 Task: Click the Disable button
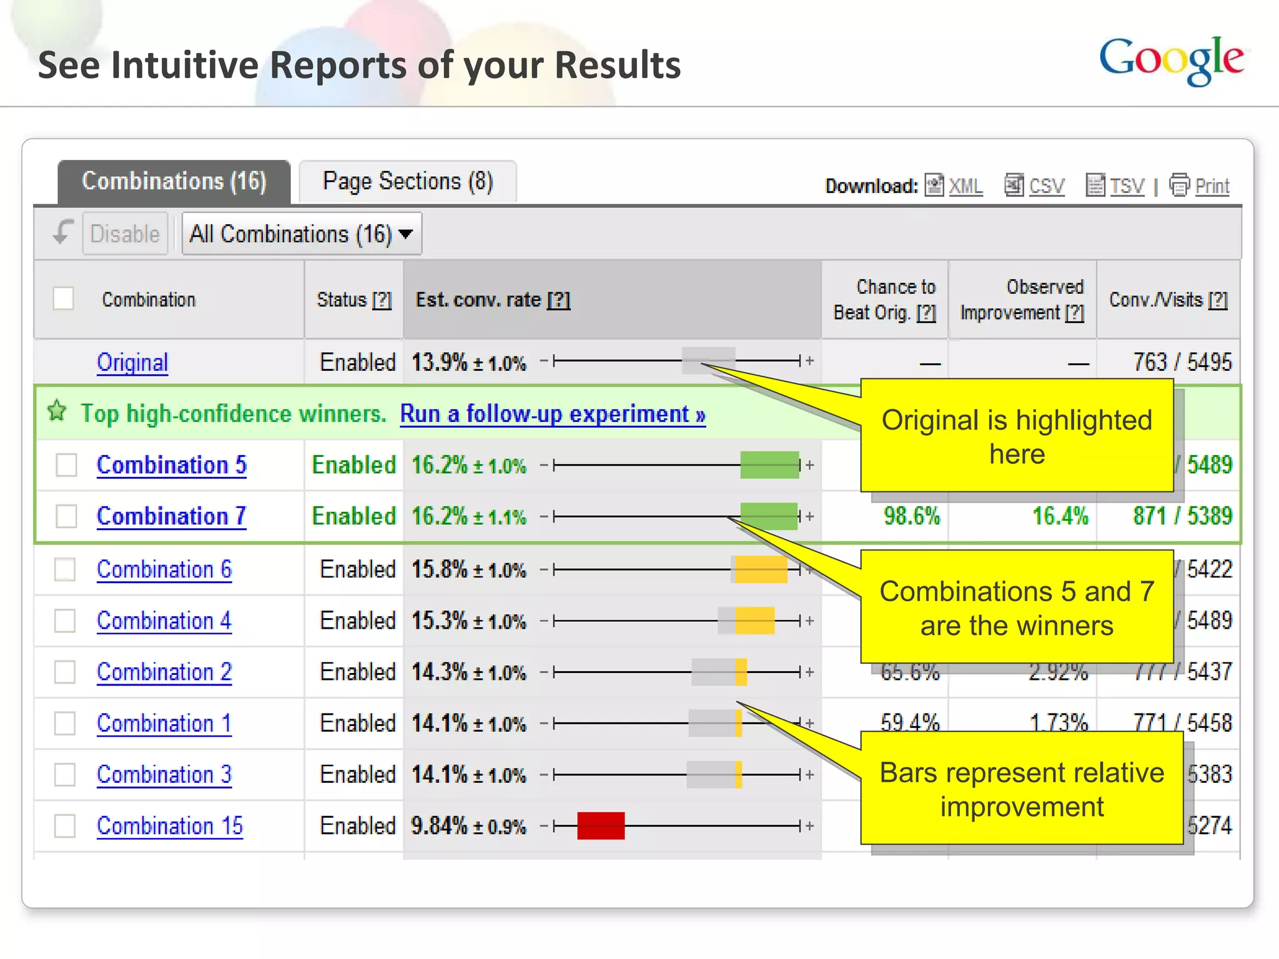point(125,234)
